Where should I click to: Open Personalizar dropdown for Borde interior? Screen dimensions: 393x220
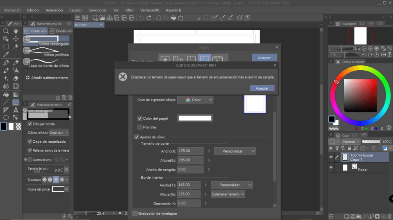(232, 185)
